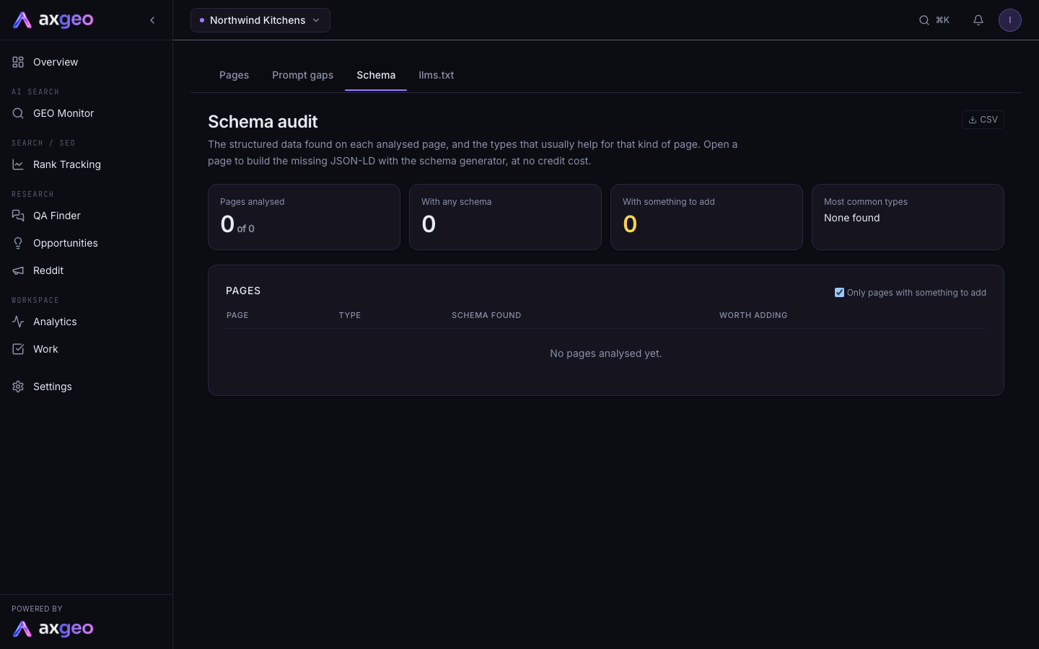1039x649 pixels.
Task: Click the QA Finder chat icon
Action: [x=18, y=216]
